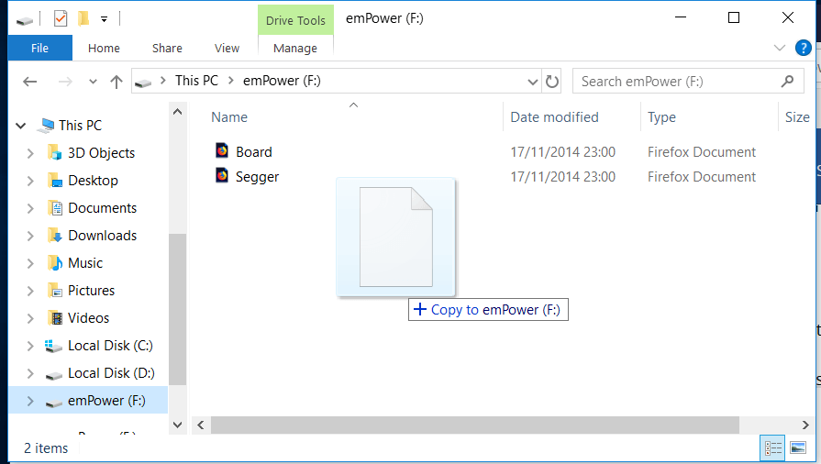Expand the ribbon with the chevron
The image size is (821, 464).
coord(779,49)
